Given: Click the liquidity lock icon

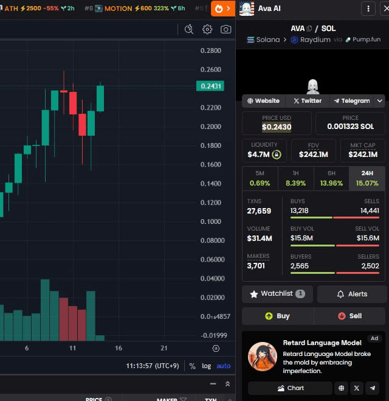Looking at the screenshot, I should pos(277,155).
